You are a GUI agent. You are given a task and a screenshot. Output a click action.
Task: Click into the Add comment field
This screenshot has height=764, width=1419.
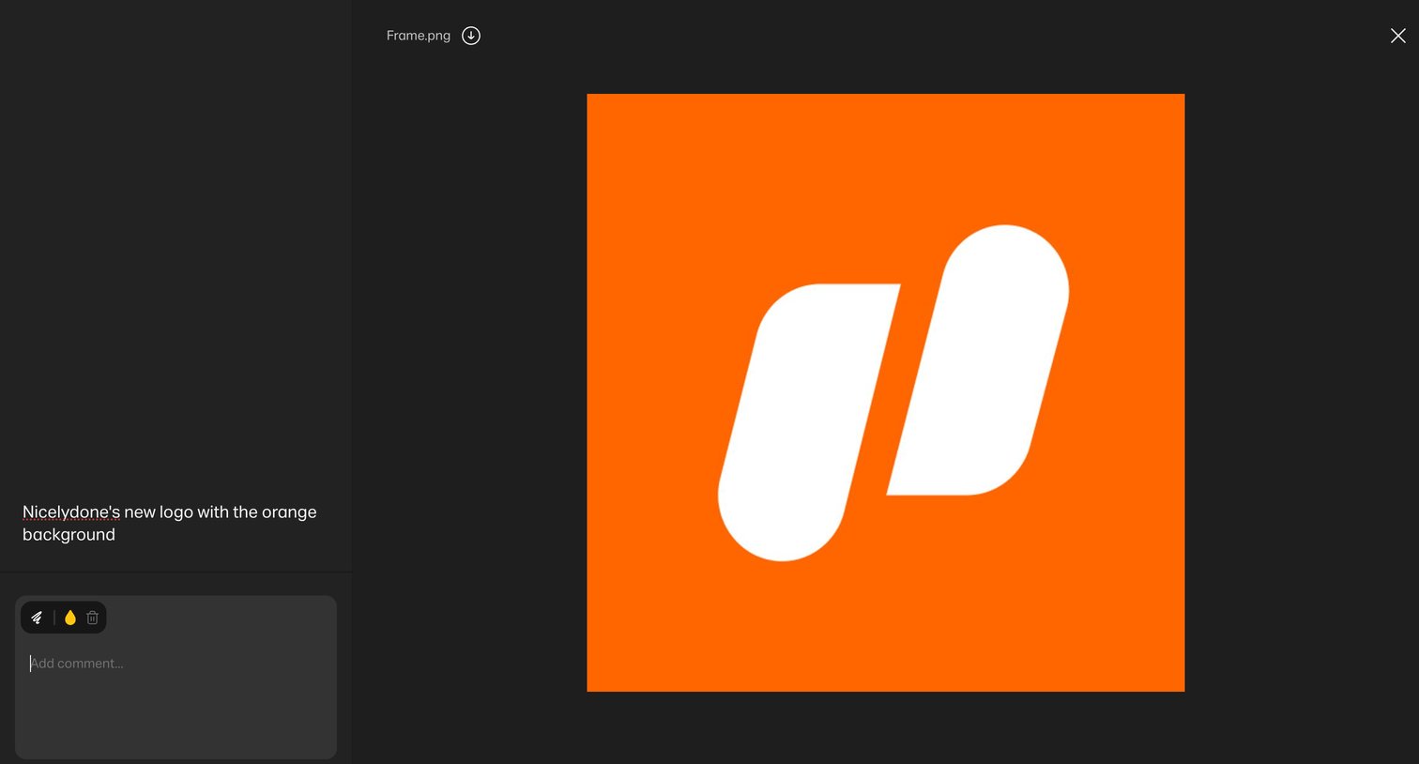click(175, 678)
